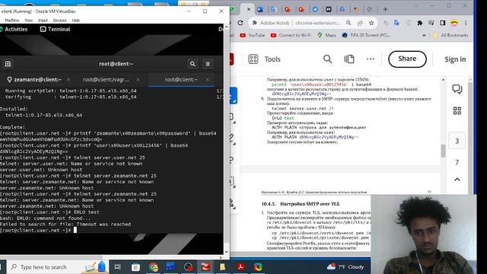This screenshot has height=274, width=487.
Task: Open Chrome profile avatar
Action: pyautogui.click(x=454, y=23)
